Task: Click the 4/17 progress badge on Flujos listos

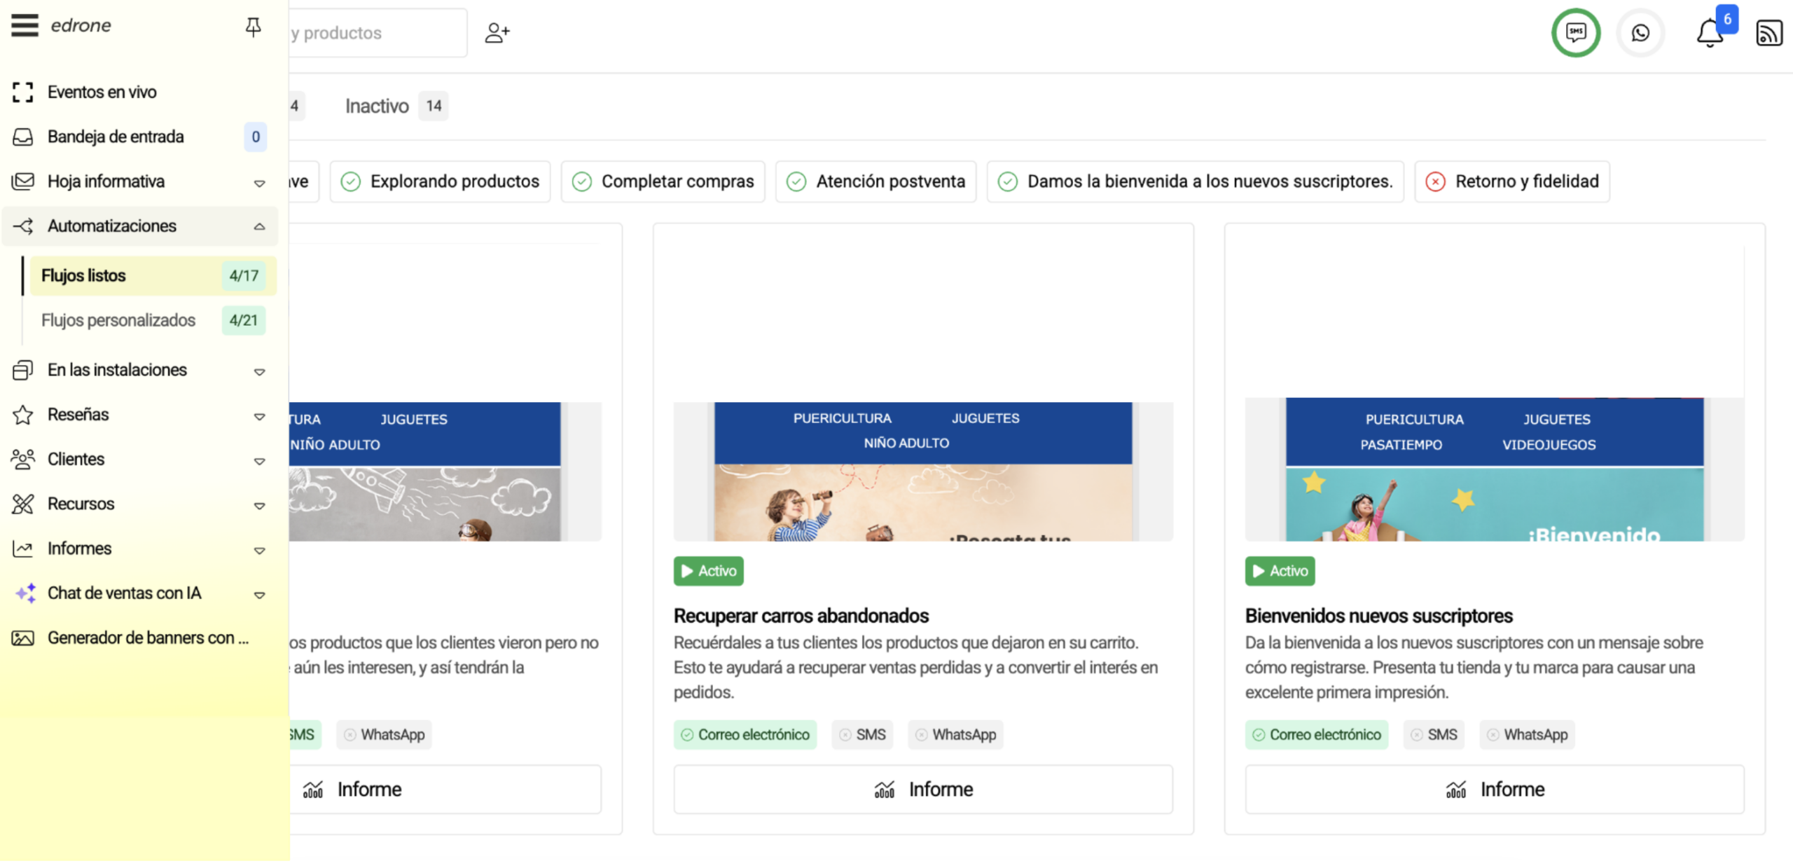Action: 242,275
